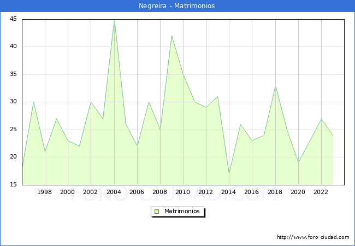Click the x-axis label 2002
The width and height of the screenshot is (355, 246).
tap(90, 192)
